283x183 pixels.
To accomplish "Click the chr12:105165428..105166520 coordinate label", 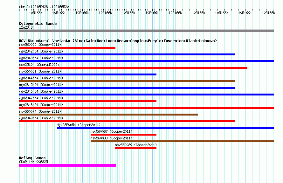I will [44, 7].
